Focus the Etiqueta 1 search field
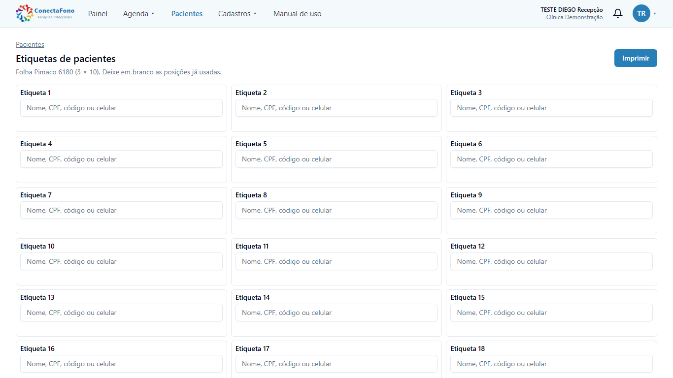 coord(121,108)
